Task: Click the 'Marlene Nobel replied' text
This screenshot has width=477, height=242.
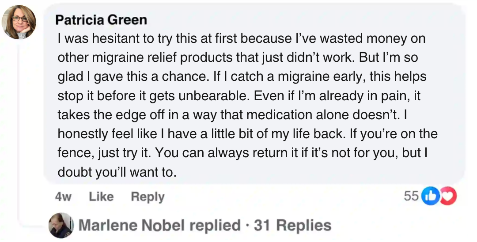Action: [x=160, y=225]
